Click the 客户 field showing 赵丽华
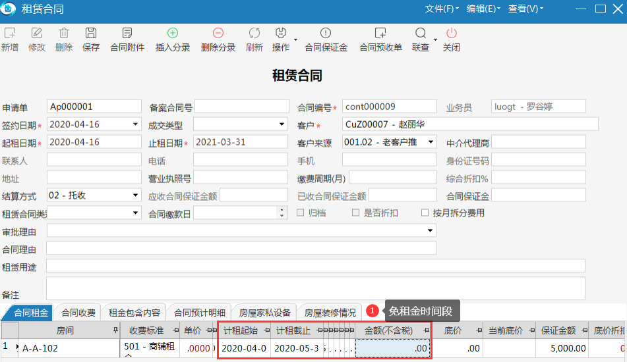This screenshot has height=362, width=627. (x=470, y=124)
